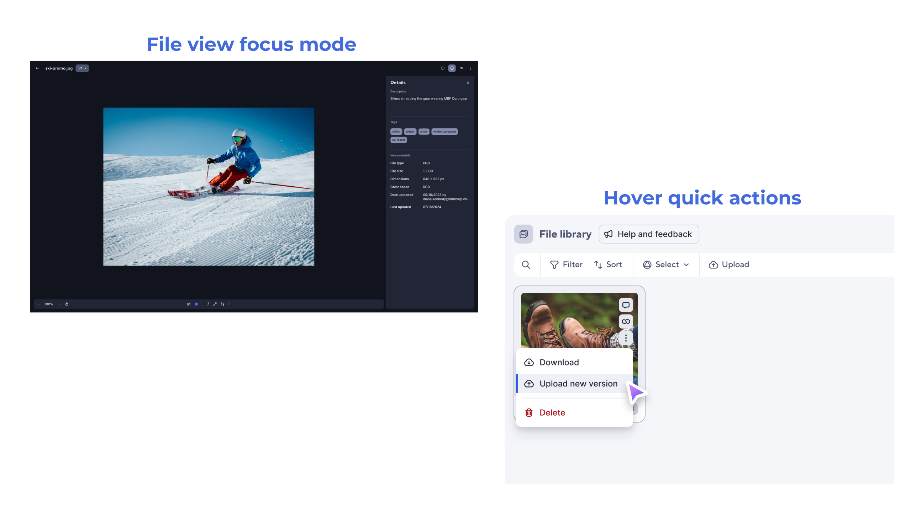The width and height of the screenshot is (911, 512).
Task: Click the comment icon on boots thumbnail
Action: click(626, 305)
